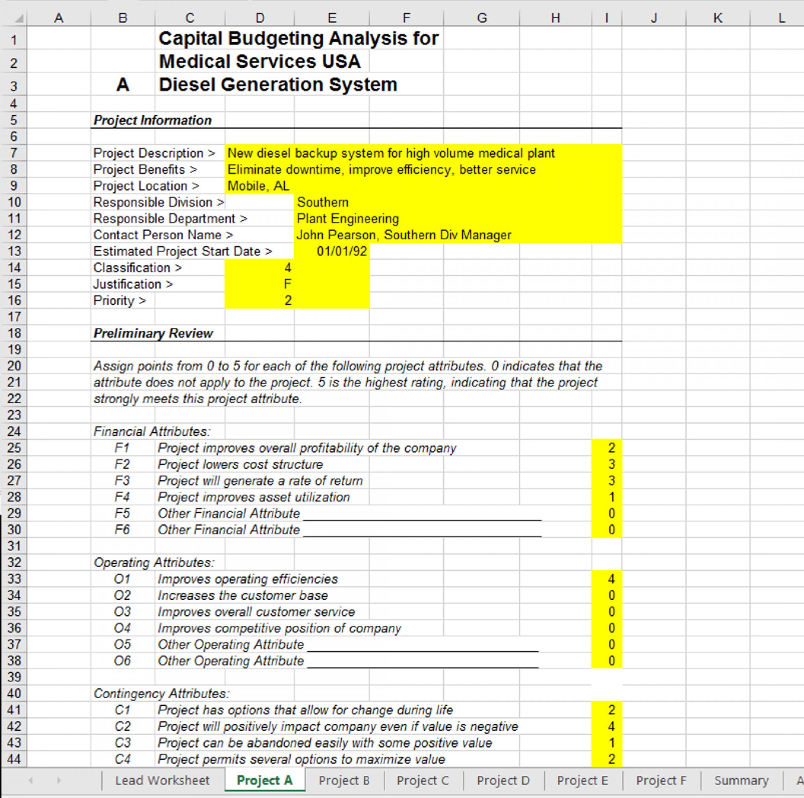Click the Project Information section heading
The height and width of the screenshot is (798, 804).
(x=152, y=120)
